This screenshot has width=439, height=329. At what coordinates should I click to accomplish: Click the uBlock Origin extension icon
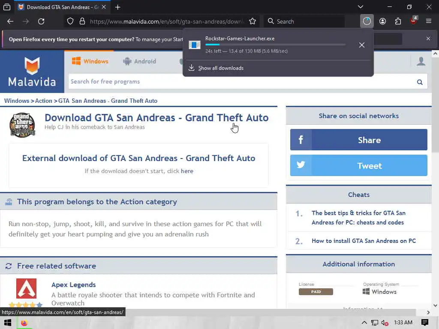click(x=414, y=21)
